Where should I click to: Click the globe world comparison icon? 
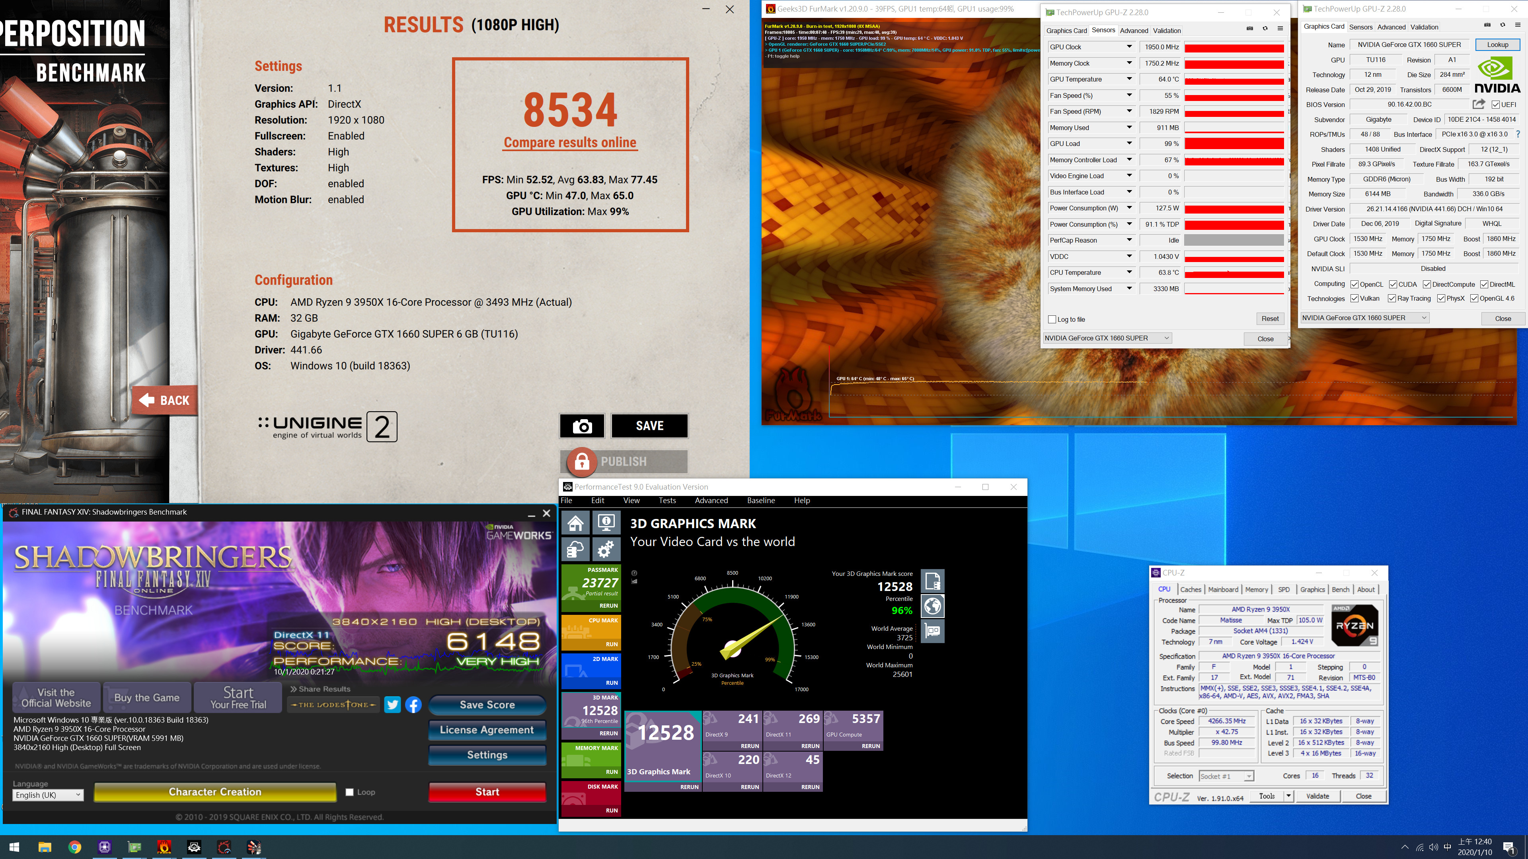coord(932,606)
